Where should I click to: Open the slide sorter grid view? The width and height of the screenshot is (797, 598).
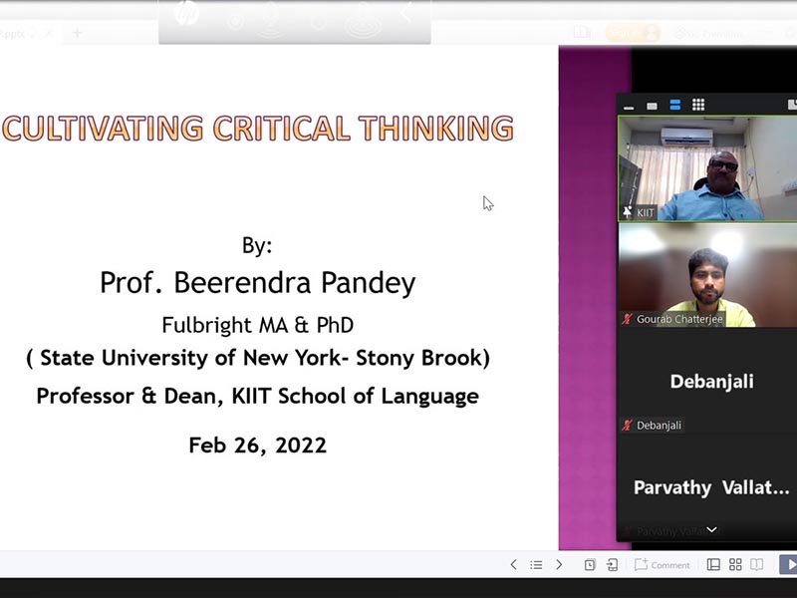tap(735, 565)
